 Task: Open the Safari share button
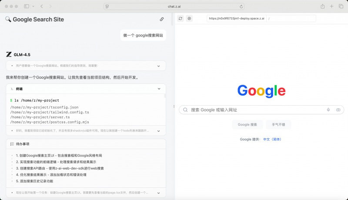[322, 6]
